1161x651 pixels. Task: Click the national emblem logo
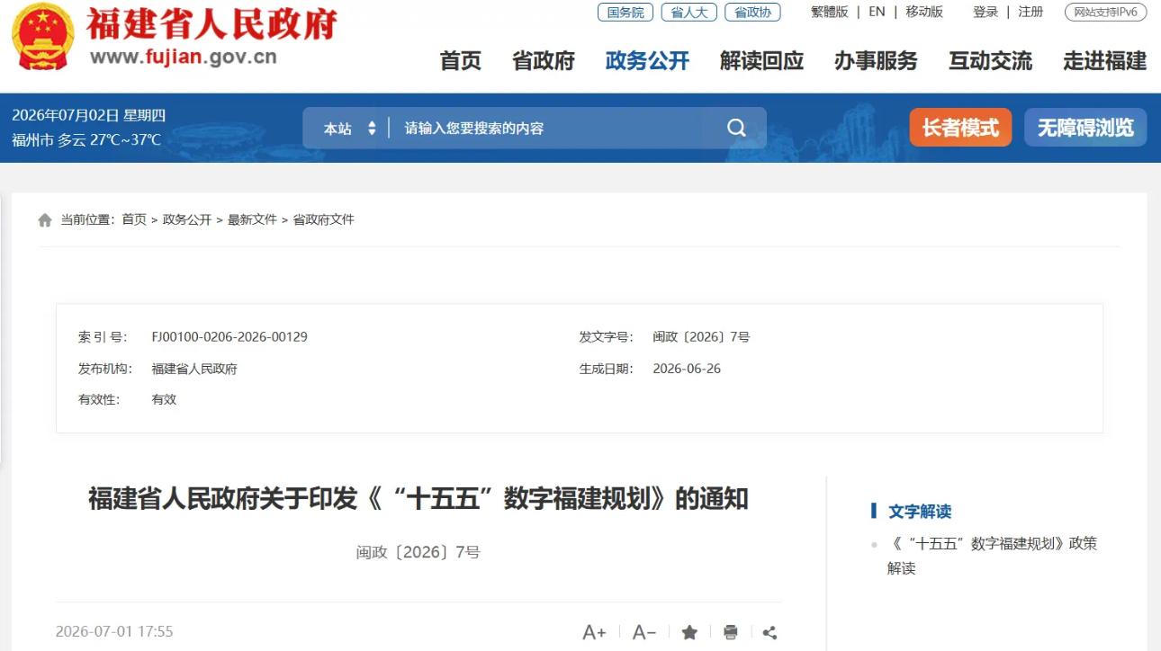[42, 38]
